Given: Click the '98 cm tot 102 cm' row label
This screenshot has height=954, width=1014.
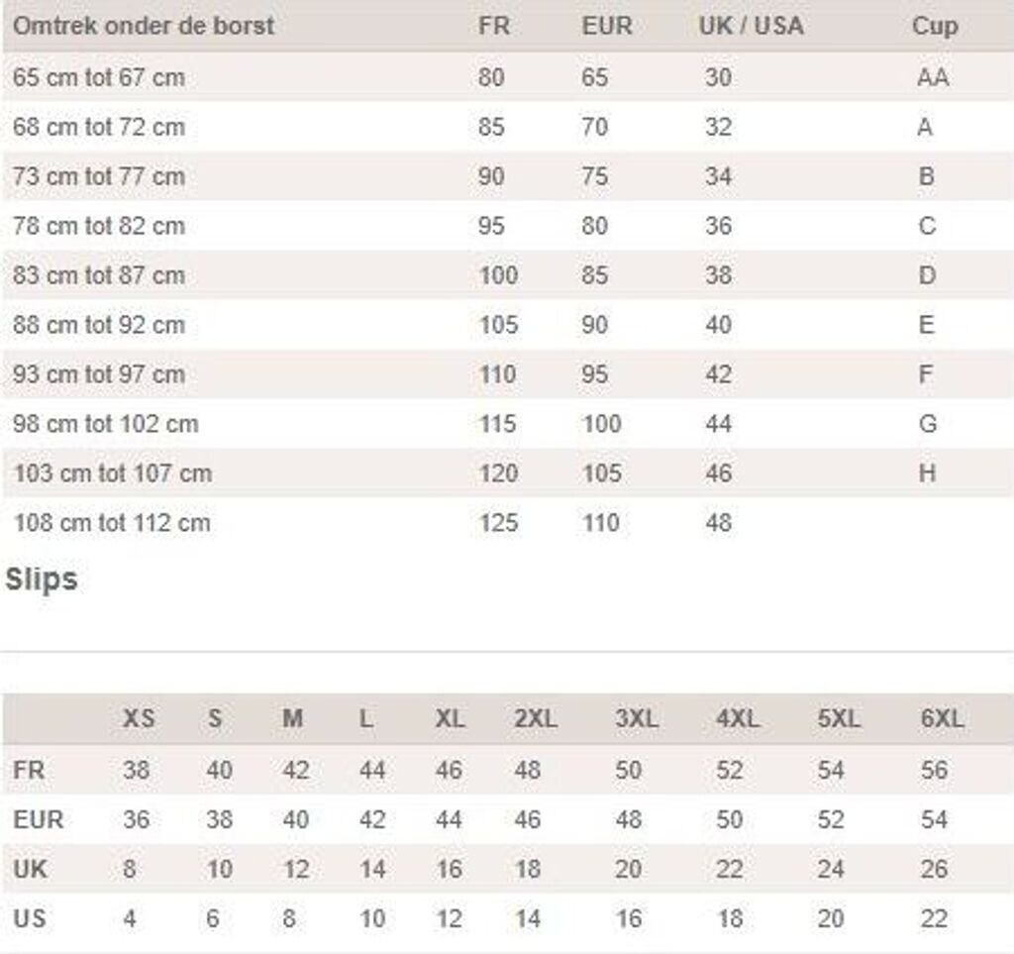Looking at the screenshot, I should (x=106, y=424).
